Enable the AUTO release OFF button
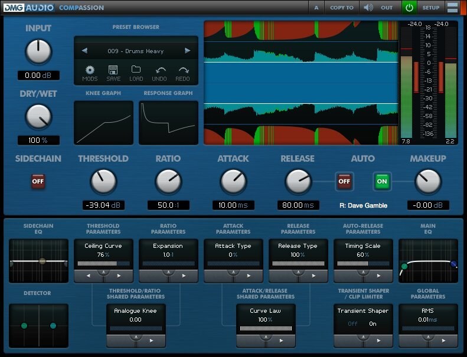 point(344,181)
